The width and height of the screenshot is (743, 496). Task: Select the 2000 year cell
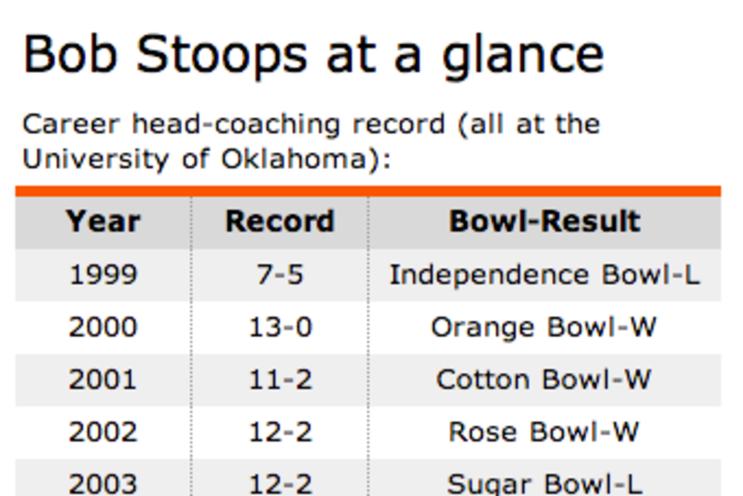click(x=103, y=327)
